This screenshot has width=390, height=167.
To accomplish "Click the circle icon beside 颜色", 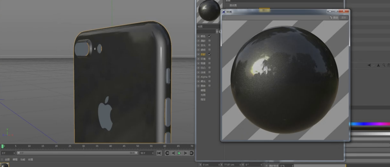I will click(x=198, y=36).
